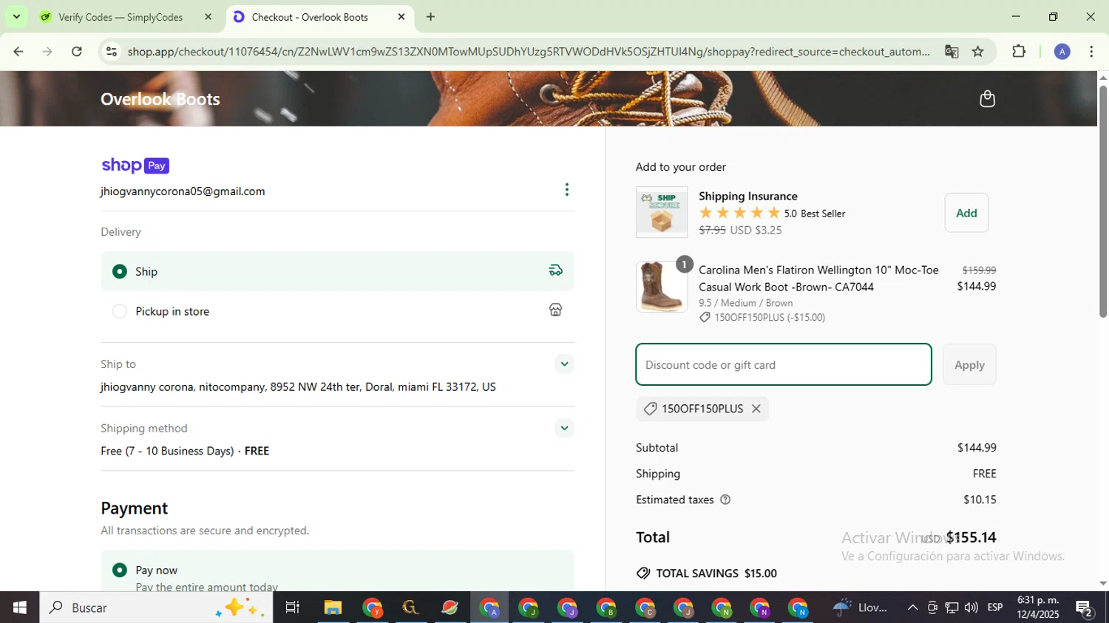
Task: Close the Checkout Overlook Boots tab
Action: pyautogui.click(x=401, y=17)
